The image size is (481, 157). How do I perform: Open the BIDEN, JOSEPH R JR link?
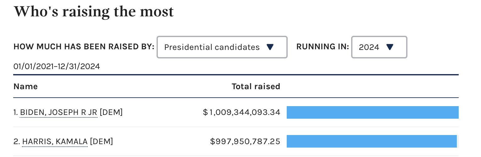pyautogui.click(x=58, y=112)
